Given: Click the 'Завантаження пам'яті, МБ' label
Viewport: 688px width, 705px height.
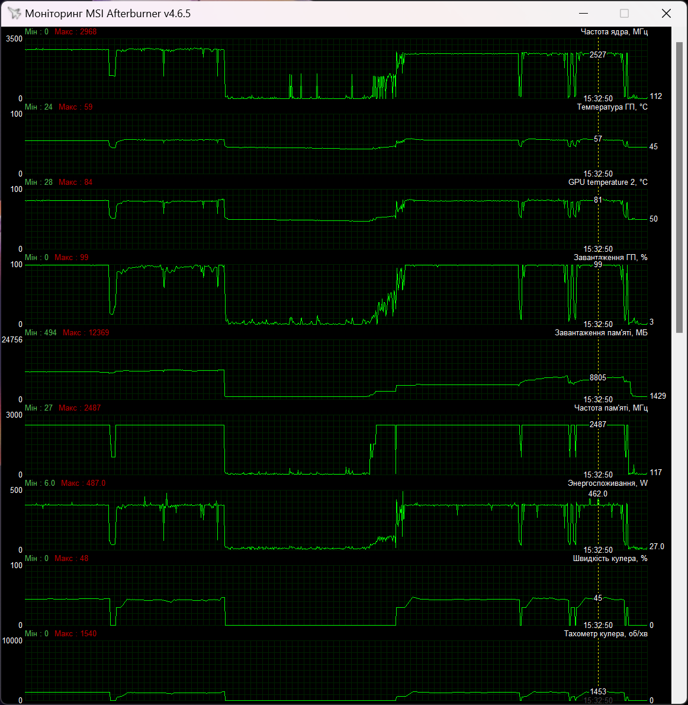Looking at the screenshot, I should 601,333.
